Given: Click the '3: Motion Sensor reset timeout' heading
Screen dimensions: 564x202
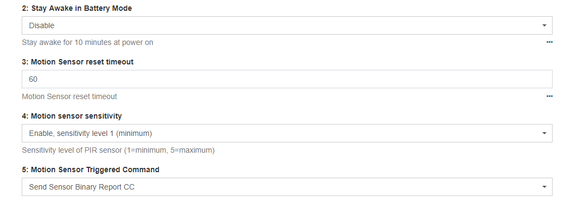Looking at the screenshot, I should 78,62.
